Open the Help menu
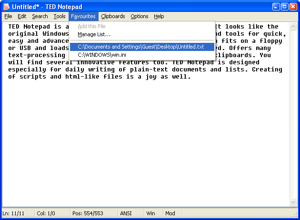The height and width of the screenshot is (220, 300). tap(159, 17)
